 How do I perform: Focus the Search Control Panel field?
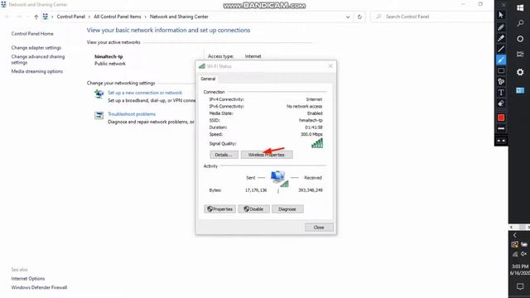coord(431,17)
